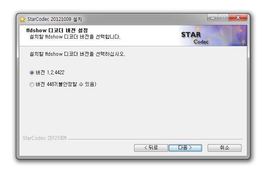Click the 'StarCodec 20121009 설치' window title
The height and width of the screenshot is (178, 271).
coord(55,19)
